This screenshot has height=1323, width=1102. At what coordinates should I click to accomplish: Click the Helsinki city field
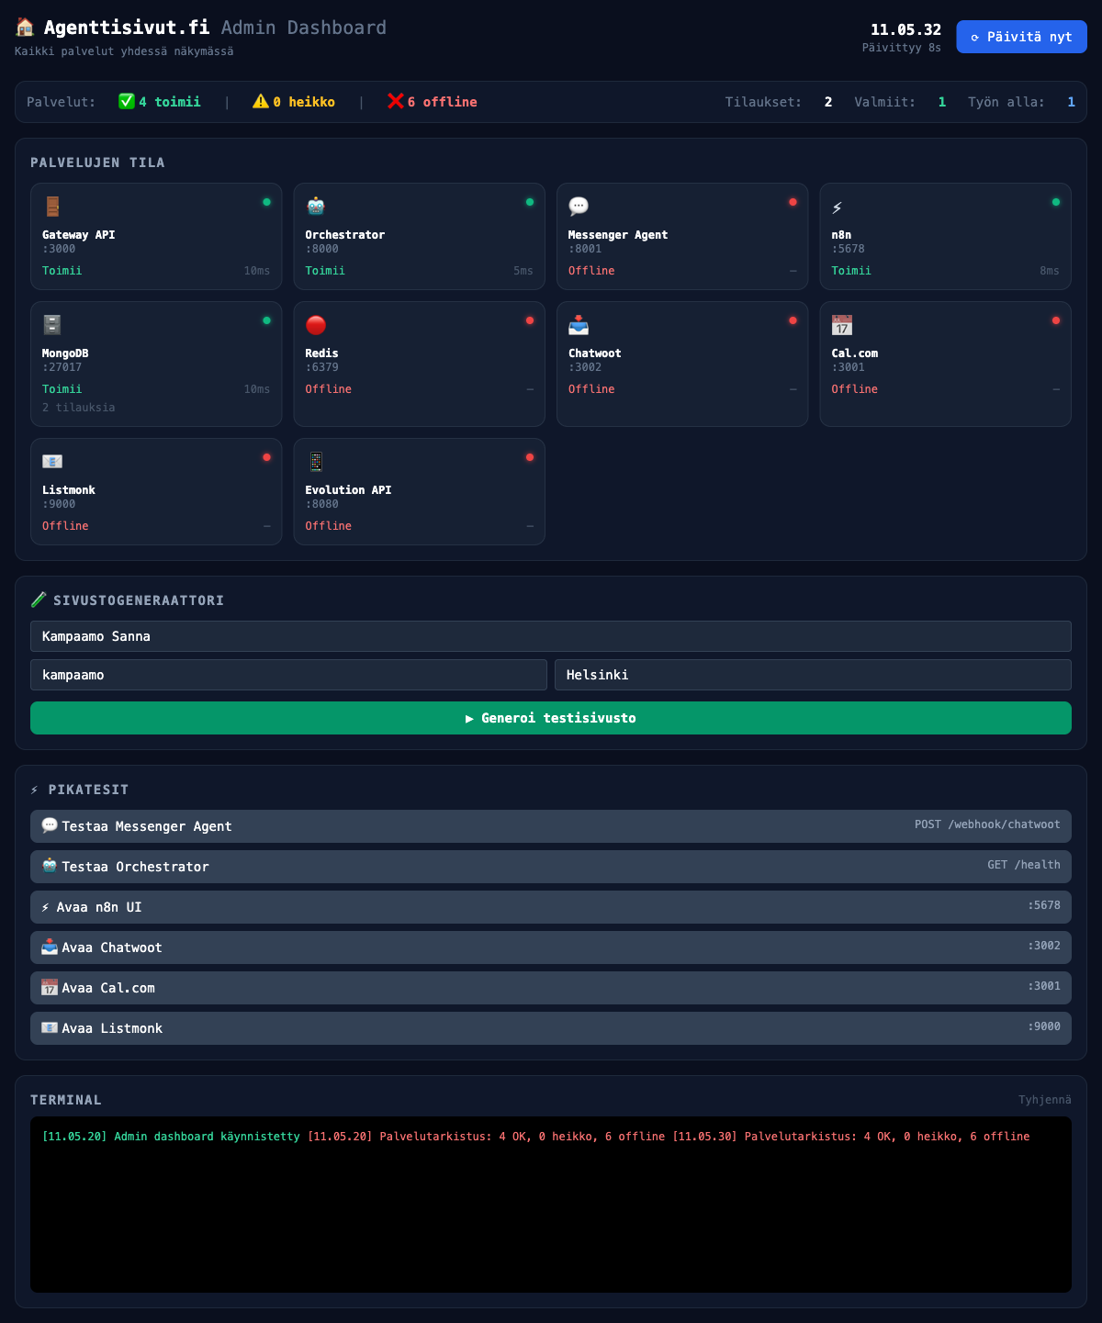click(x=813, y=675)
